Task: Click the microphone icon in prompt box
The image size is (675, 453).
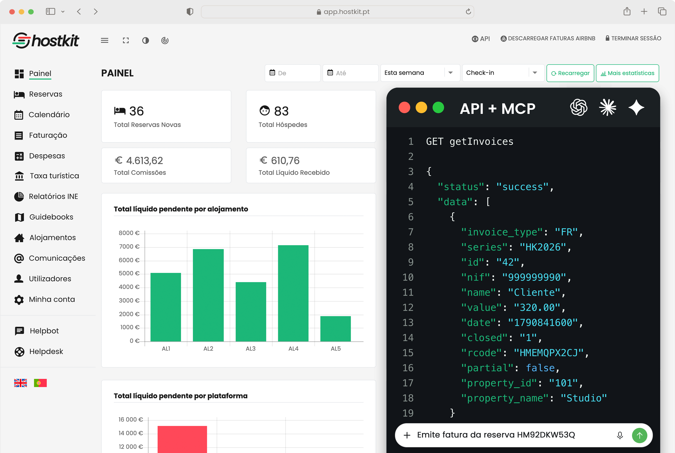Action: coord(620,435)
